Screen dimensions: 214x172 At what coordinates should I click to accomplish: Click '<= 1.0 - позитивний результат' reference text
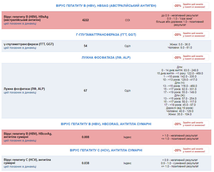(x=180, y=139)
